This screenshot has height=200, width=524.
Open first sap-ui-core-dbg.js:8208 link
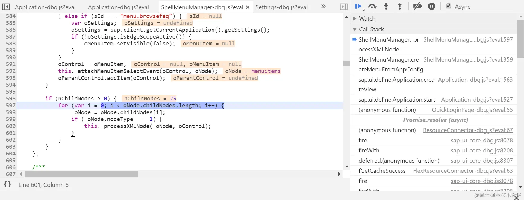[x=481, y=150]
